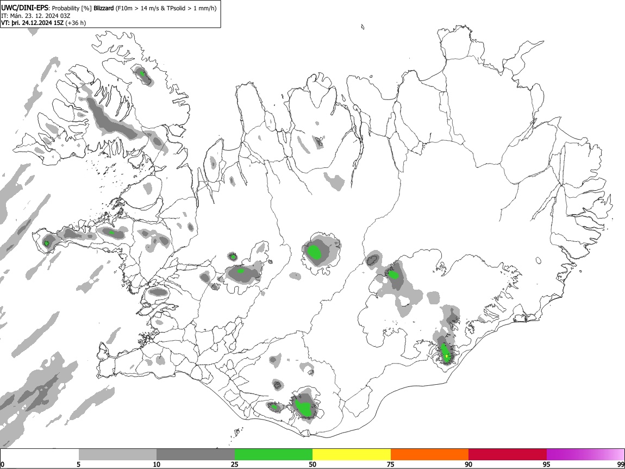Click the orange 75-90% legend band
The height and width of the screenshot is (469, 625).
click(429, 455)
